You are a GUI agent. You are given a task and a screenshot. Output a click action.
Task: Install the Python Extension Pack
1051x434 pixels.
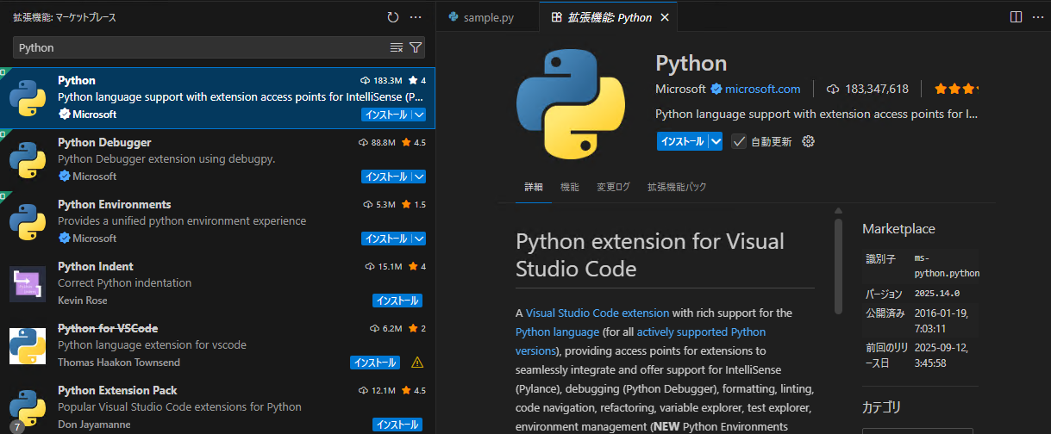397,425
